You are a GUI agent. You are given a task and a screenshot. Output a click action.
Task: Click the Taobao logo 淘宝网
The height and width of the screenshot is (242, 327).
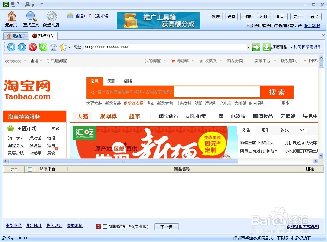27,90
